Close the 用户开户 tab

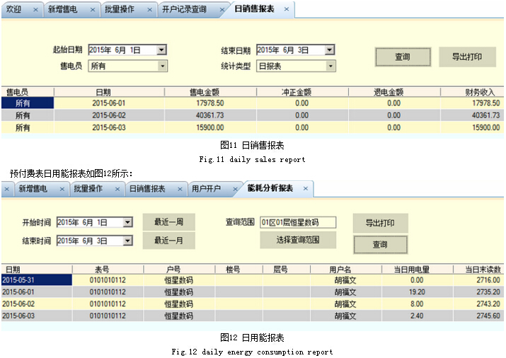coord(235,189)
